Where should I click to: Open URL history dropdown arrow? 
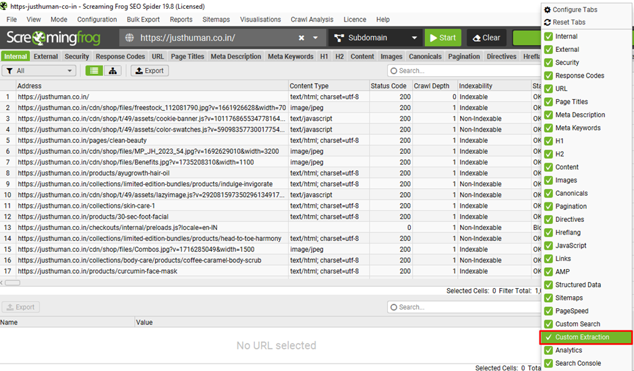tap(316, 38)
